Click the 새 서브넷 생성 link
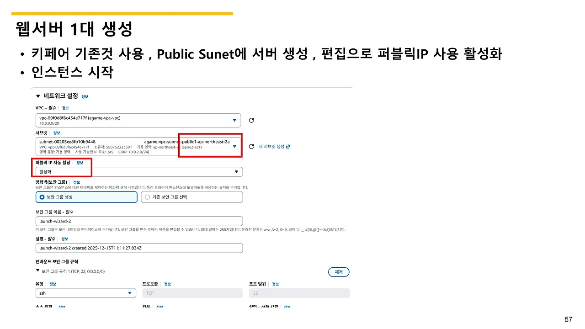The image size is (585, 329). pos(273,146)
